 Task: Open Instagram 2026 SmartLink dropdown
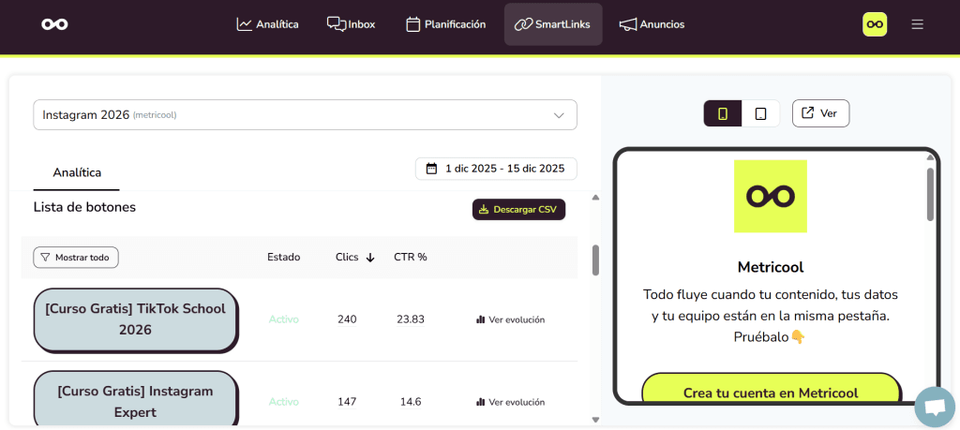pos(305,115)
